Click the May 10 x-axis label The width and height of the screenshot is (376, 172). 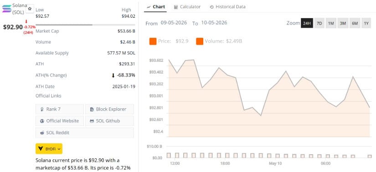[x=275, y=164]
